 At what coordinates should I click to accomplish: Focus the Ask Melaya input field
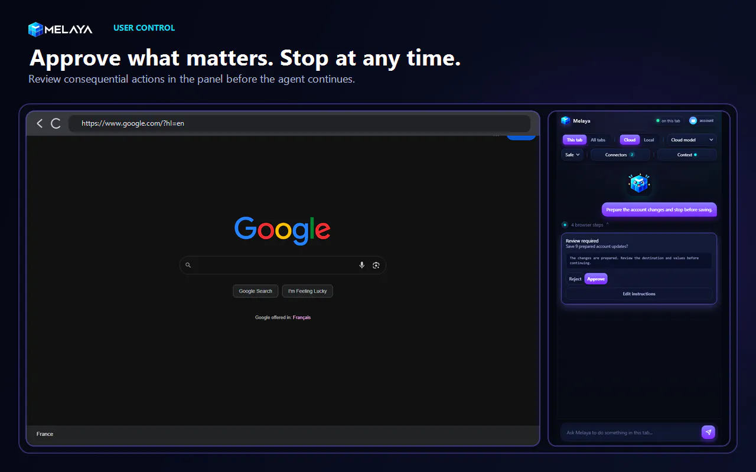(630, 432)
